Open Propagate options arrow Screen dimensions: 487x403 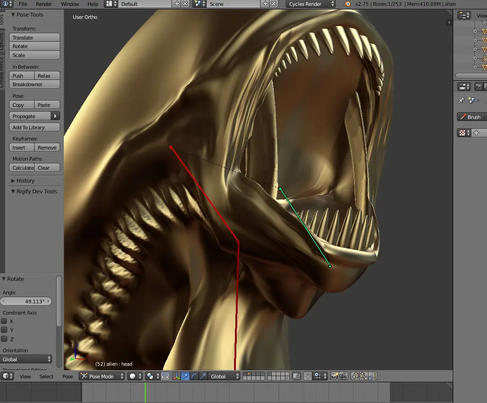[x=55, y=116]
